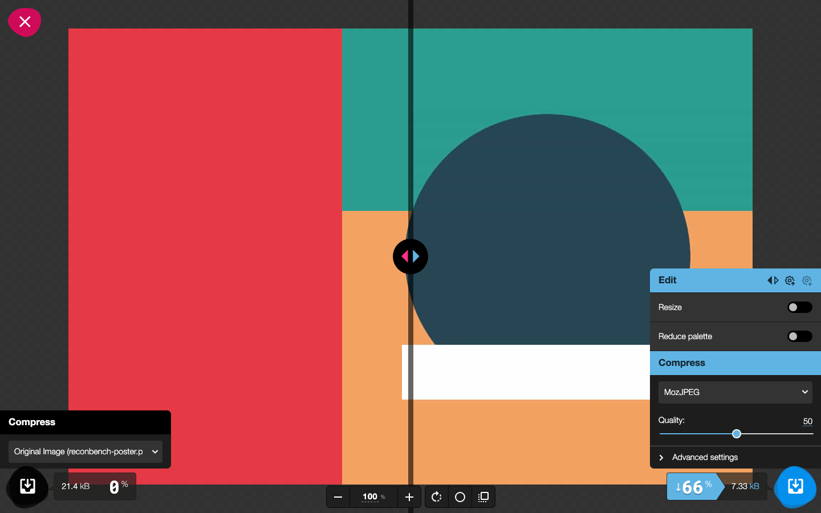Save side settings with the first gear icon
Screen dimensions: 821x513
[790, 280]
